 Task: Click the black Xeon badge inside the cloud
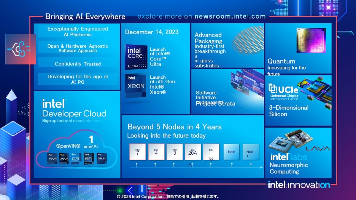point(63,159)
